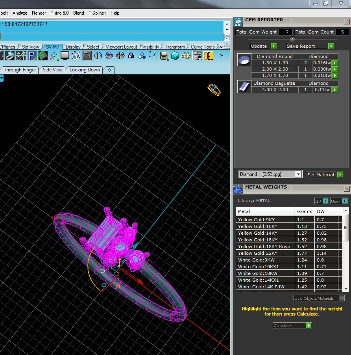
Task: Click the mirror vertical symmetry icon
Action: click(x=109, y=56)
